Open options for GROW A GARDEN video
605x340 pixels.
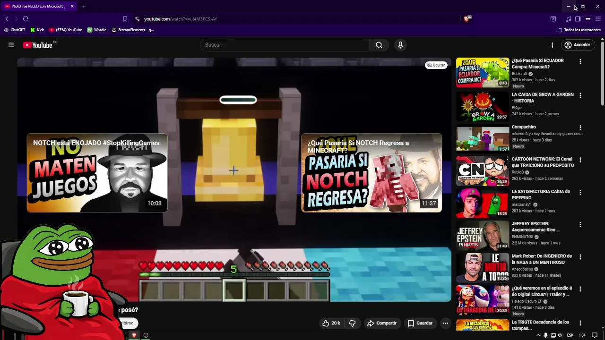tap(580, 95)
